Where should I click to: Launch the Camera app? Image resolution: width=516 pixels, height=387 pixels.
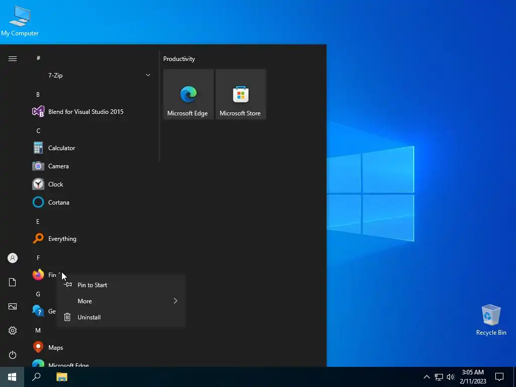click(x=92, y=166)
